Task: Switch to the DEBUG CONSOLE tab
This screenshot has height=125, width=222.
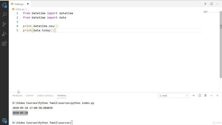Action: 45,96
